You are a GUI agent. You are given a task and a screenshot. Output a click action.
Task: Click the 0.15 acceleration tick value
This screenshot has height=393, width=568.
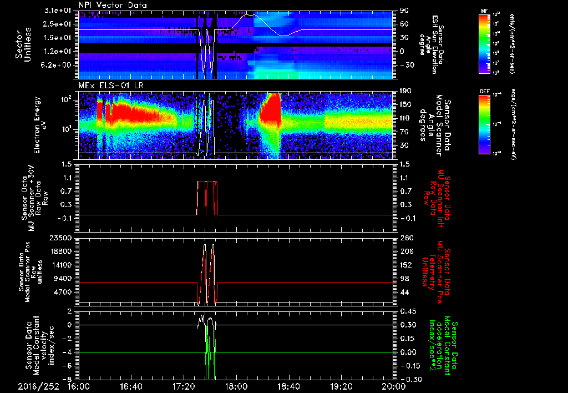pyautogui.click(x=408, y=339)
